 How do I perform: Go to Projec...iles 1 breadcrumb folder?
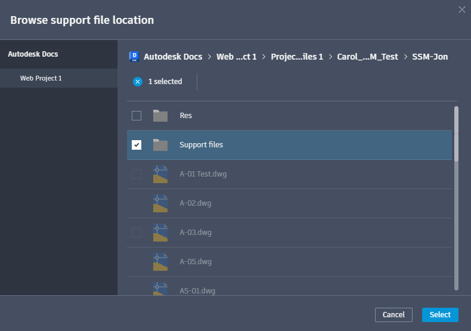click(x=297, y=57)
